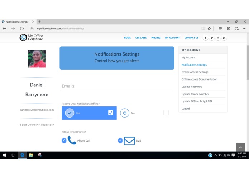Open the Action Center notification icon
Screen dimensions: 249x177
pos(233,155)
